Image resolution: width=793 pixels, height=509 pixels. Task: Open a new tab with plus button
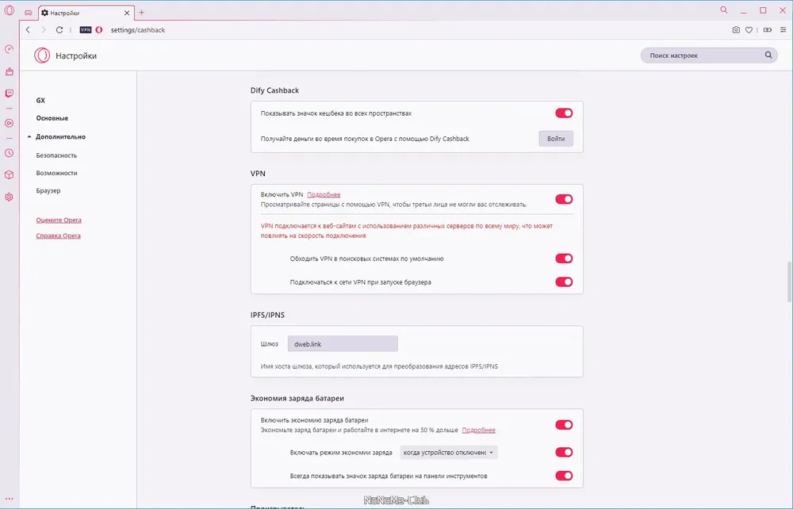(142, 13)
